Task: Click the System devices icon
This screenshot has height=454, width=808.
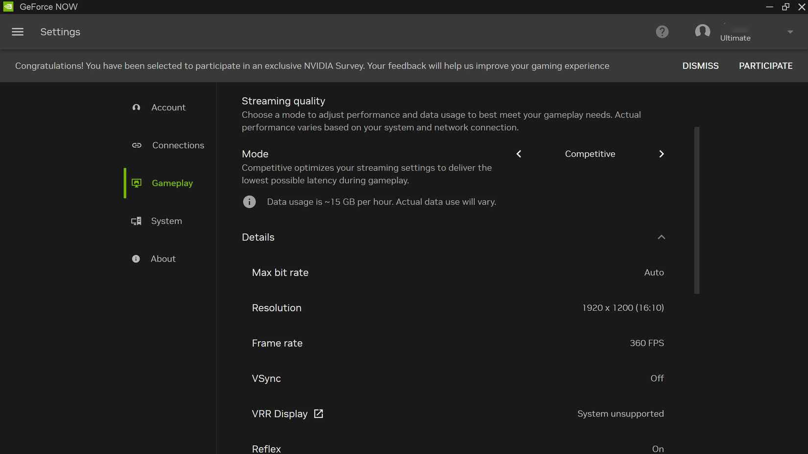Action: click(136, 221)
